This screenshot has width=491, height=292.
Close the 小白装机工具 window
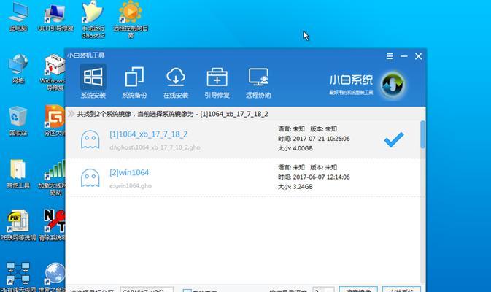(418, 56)
